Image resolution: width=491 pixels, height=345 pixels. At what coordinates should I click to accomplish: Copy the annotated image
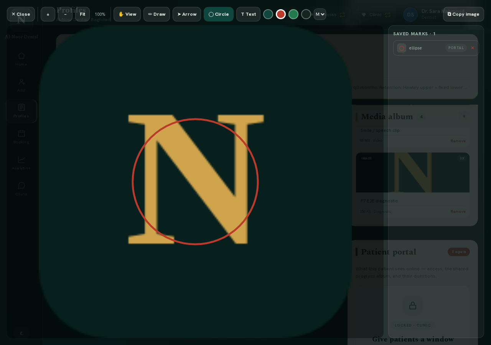463,14
